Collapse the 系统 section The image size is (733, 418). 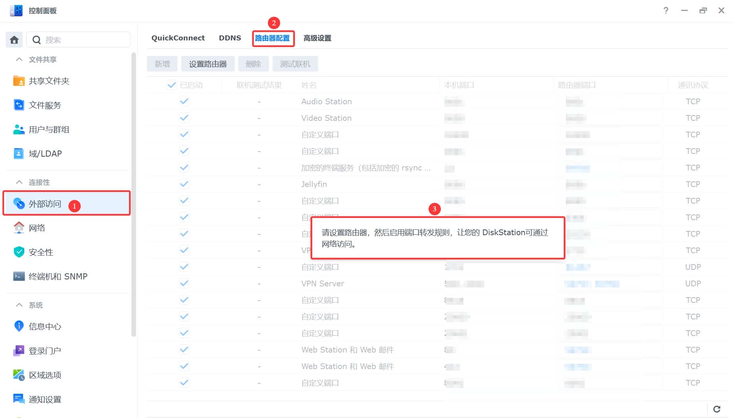(x=19, y=305)
